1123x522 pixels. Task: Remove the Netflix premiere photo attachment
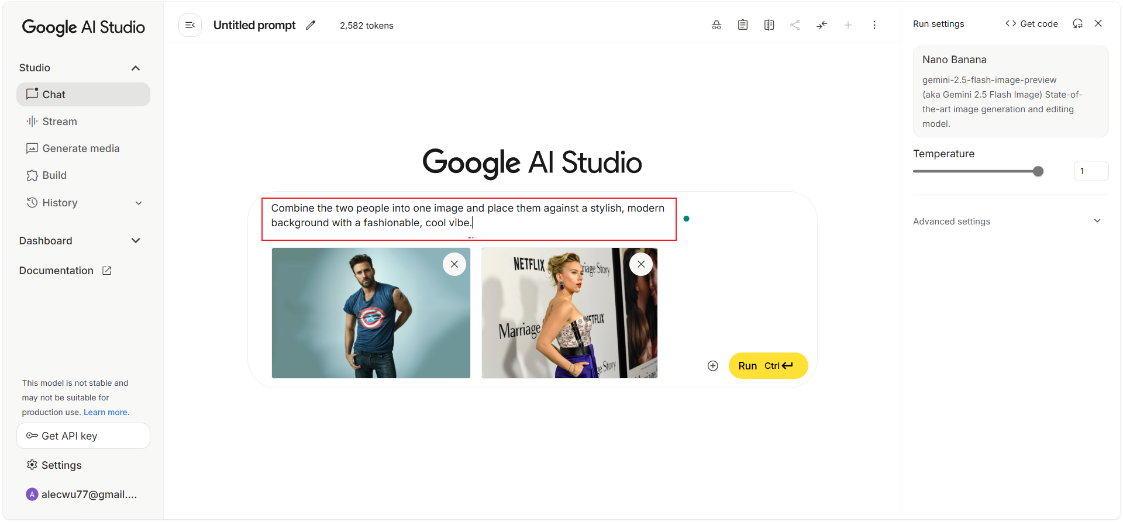click(x=641, y=264)
